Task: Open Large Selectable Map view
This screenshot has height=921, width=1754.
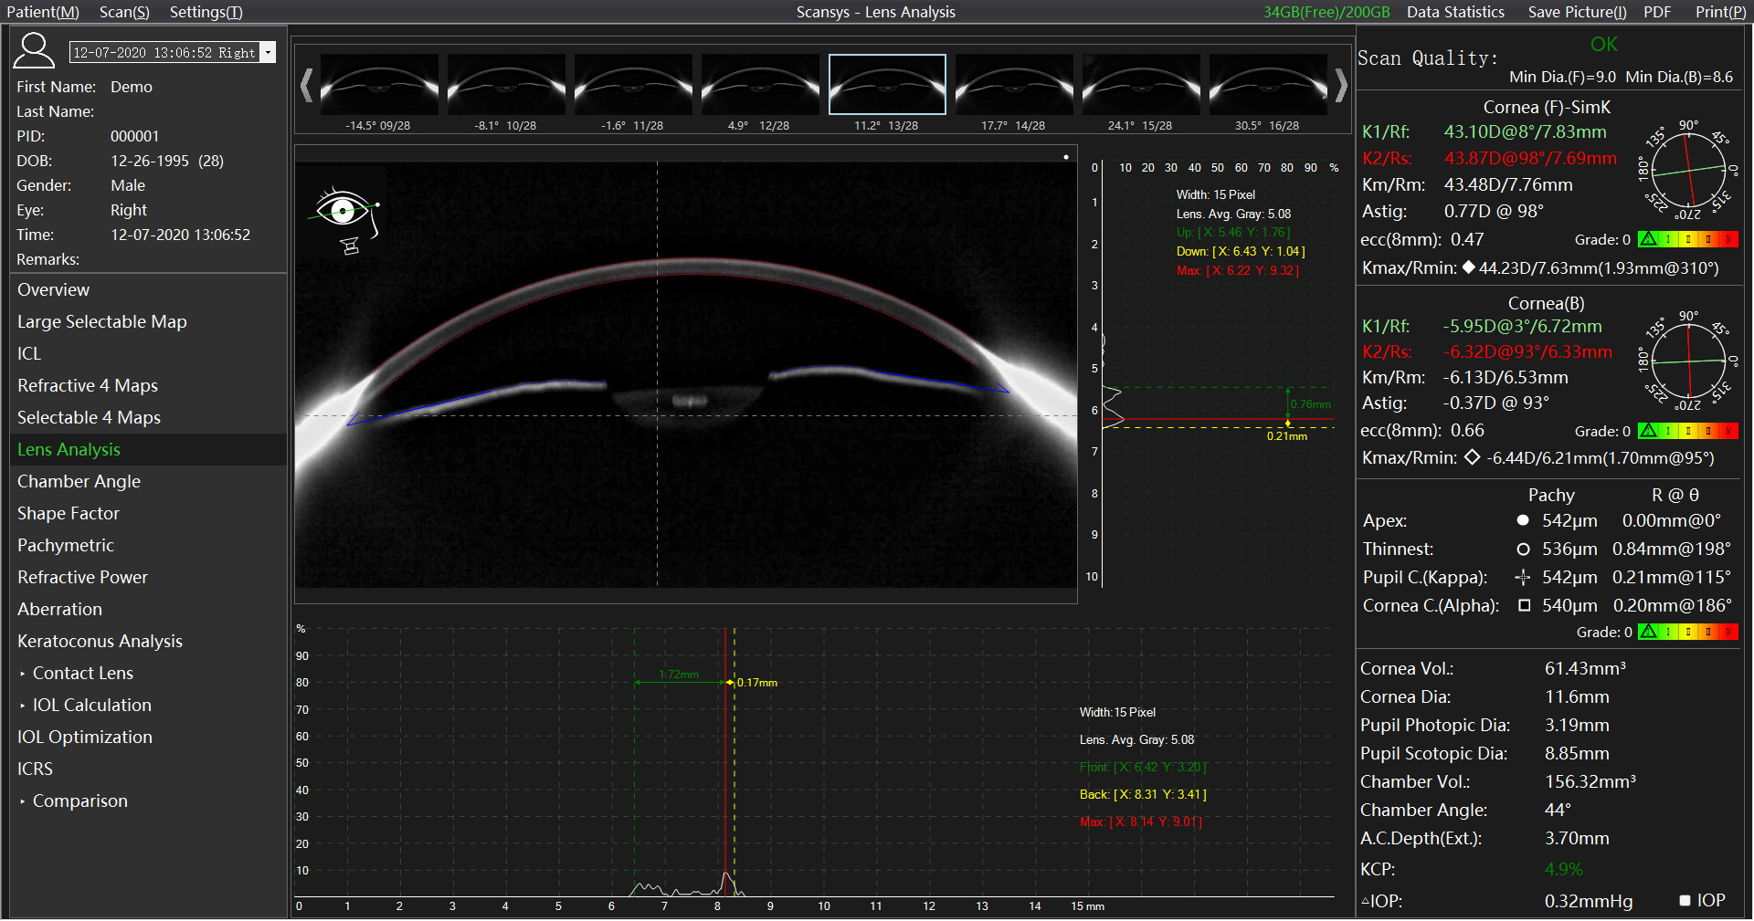Action: point(148,321)
